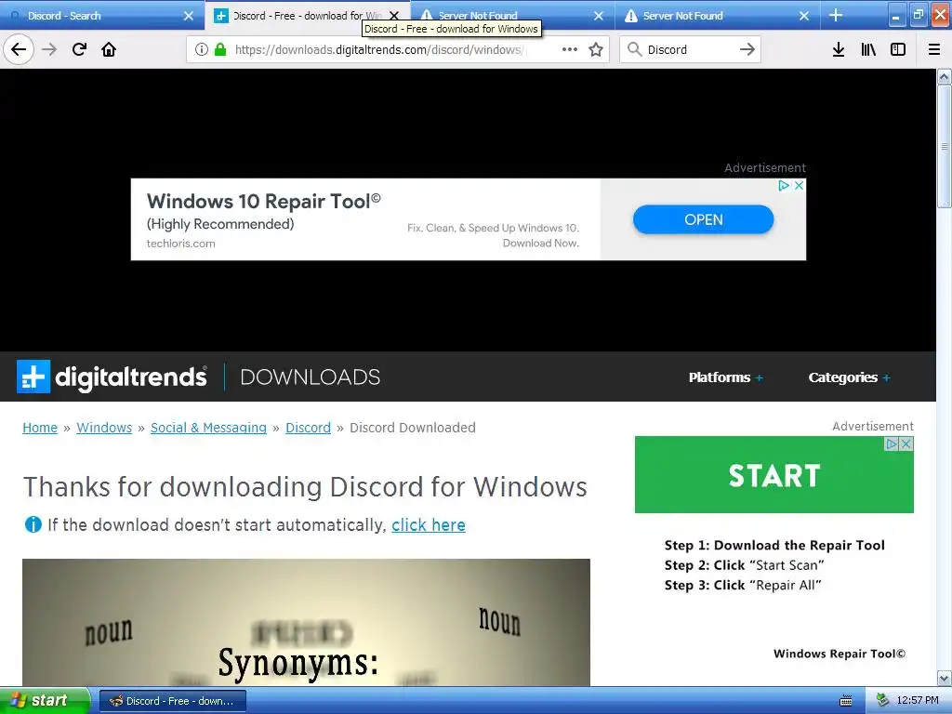952x714 pixels.
Task: Go back using the browser back arrow
Action: (19, 49)
